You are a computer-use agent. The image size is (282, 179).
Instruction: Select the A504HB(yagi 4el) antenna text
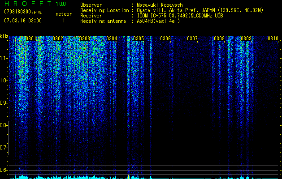158,21
